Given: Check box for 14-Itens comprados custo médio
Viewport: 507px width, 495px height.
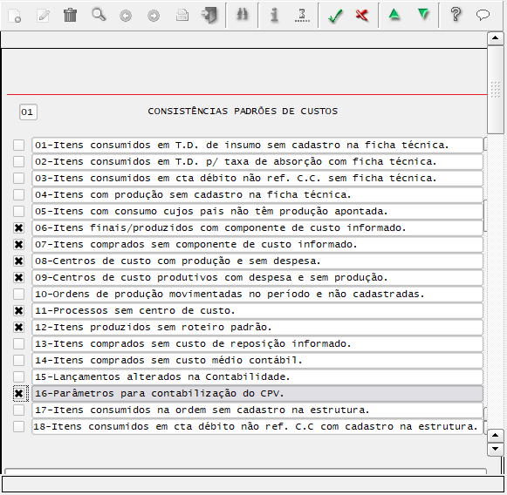Looking at the screenshot, I should [18, 360].
